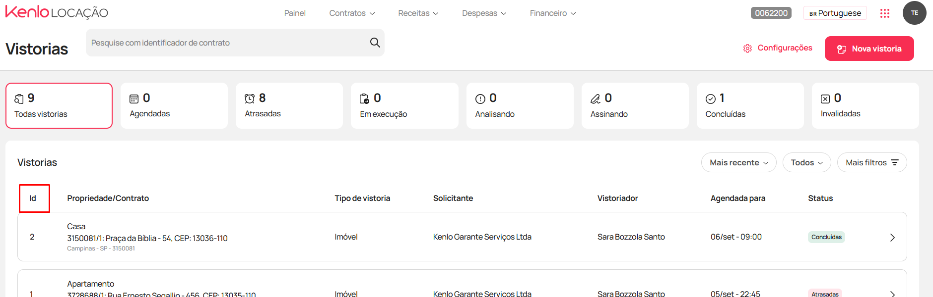
Task: Expand the Contratos menu
Action: click(352, 13)
